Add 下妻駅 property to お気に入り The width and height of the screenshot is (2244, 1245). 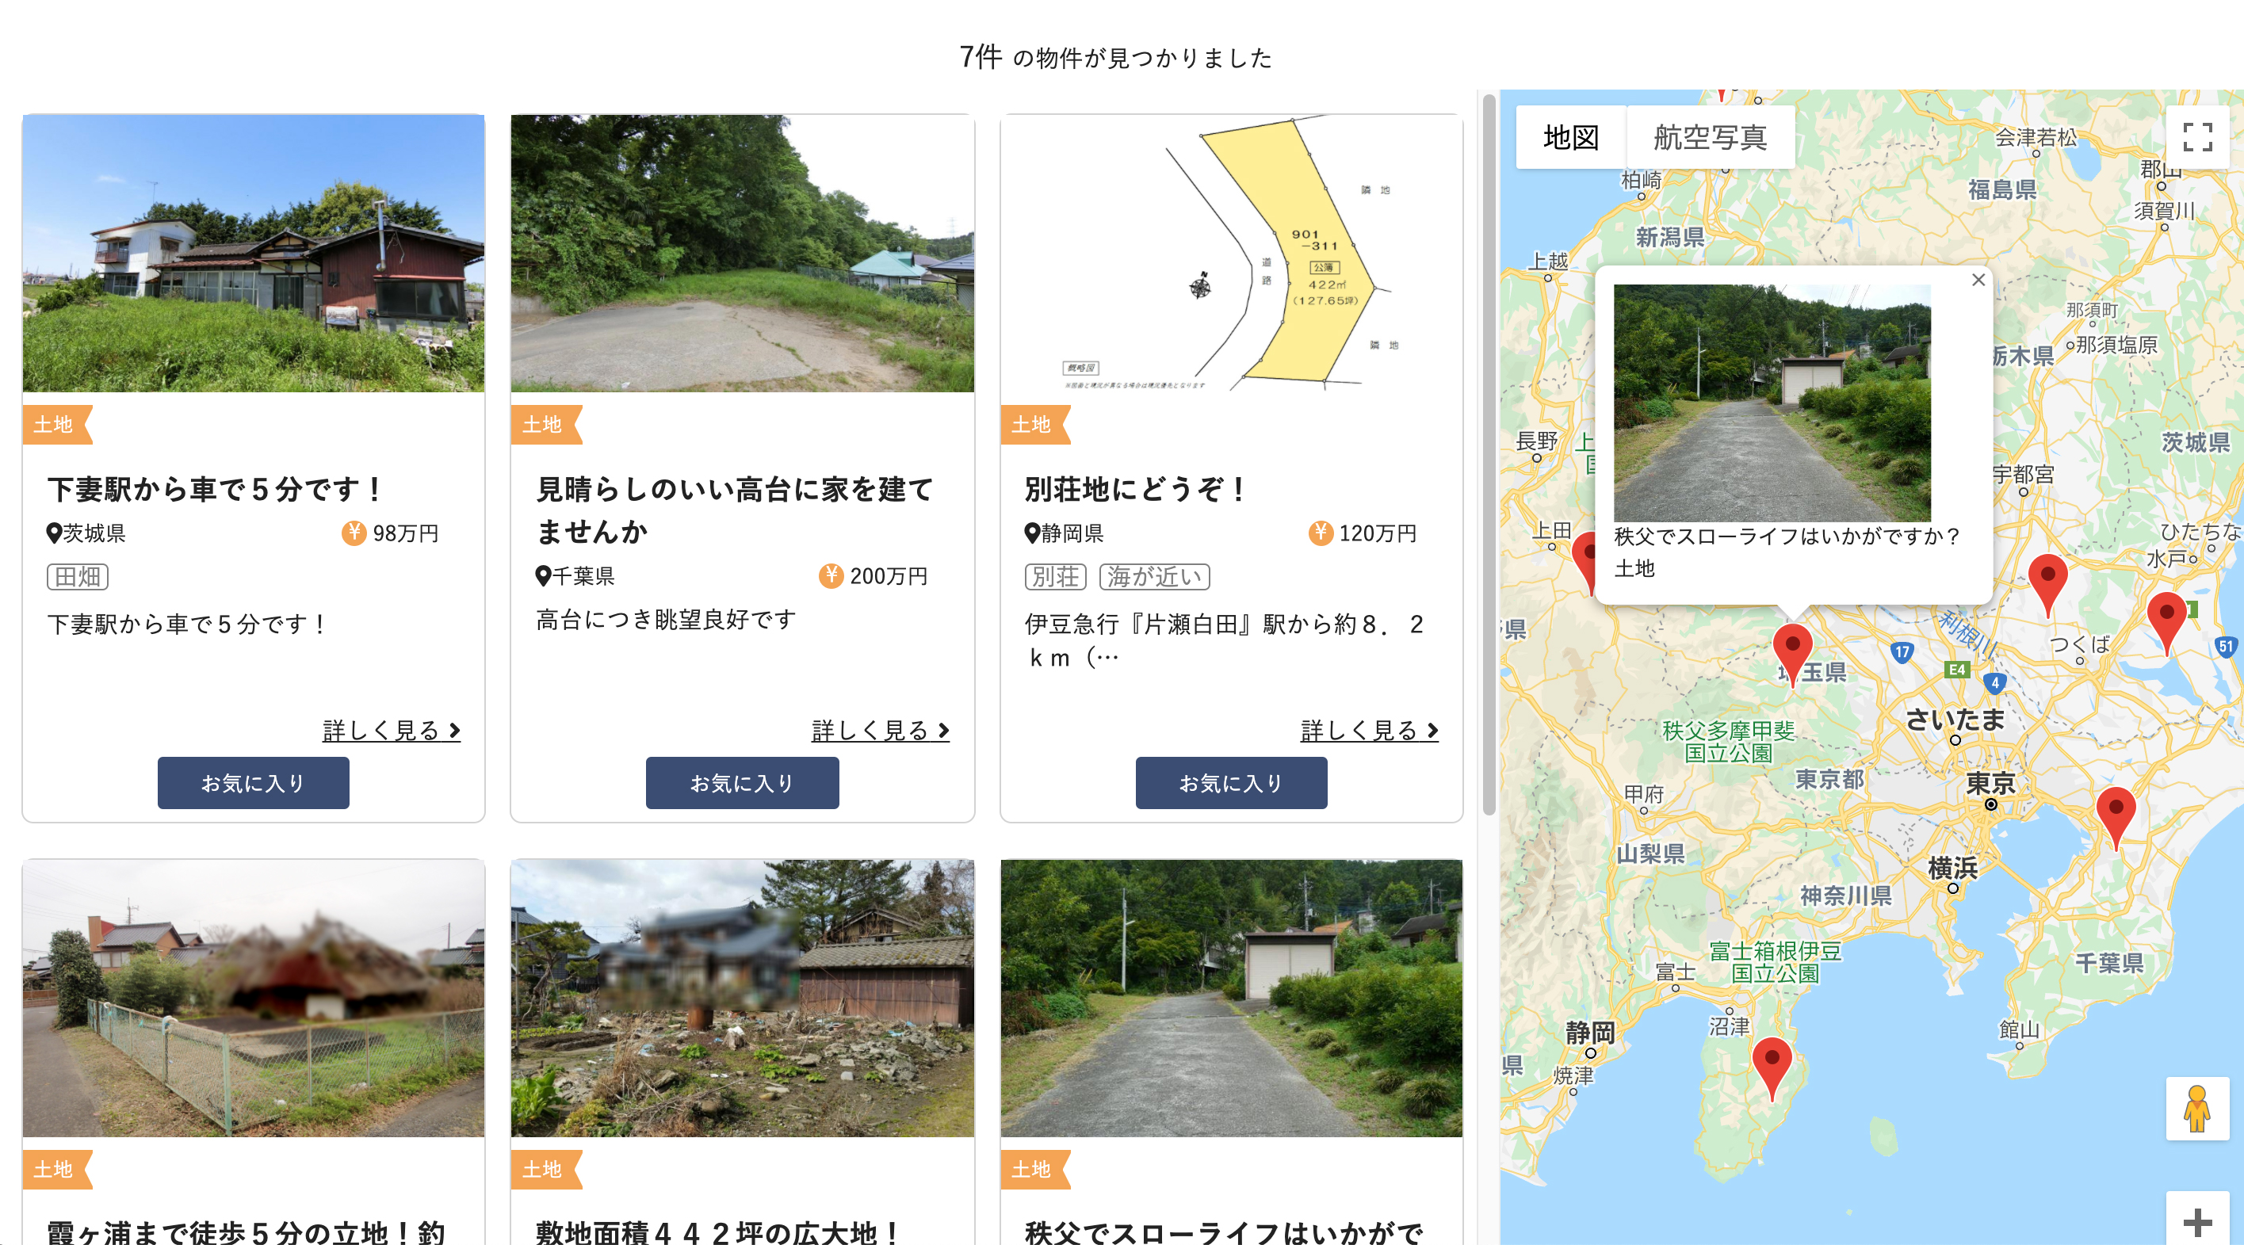click(254, 782)
